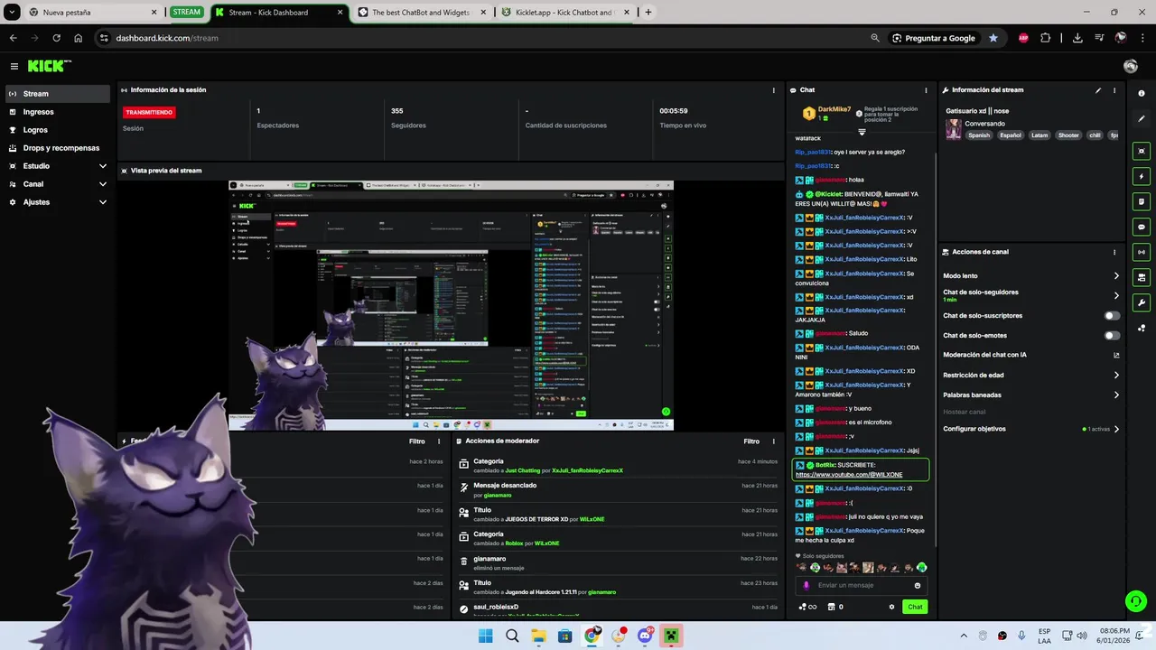Open the youtube.com/@WILXONE link in chat
This screenshot has height=650, width=1156.
point(848,475)
